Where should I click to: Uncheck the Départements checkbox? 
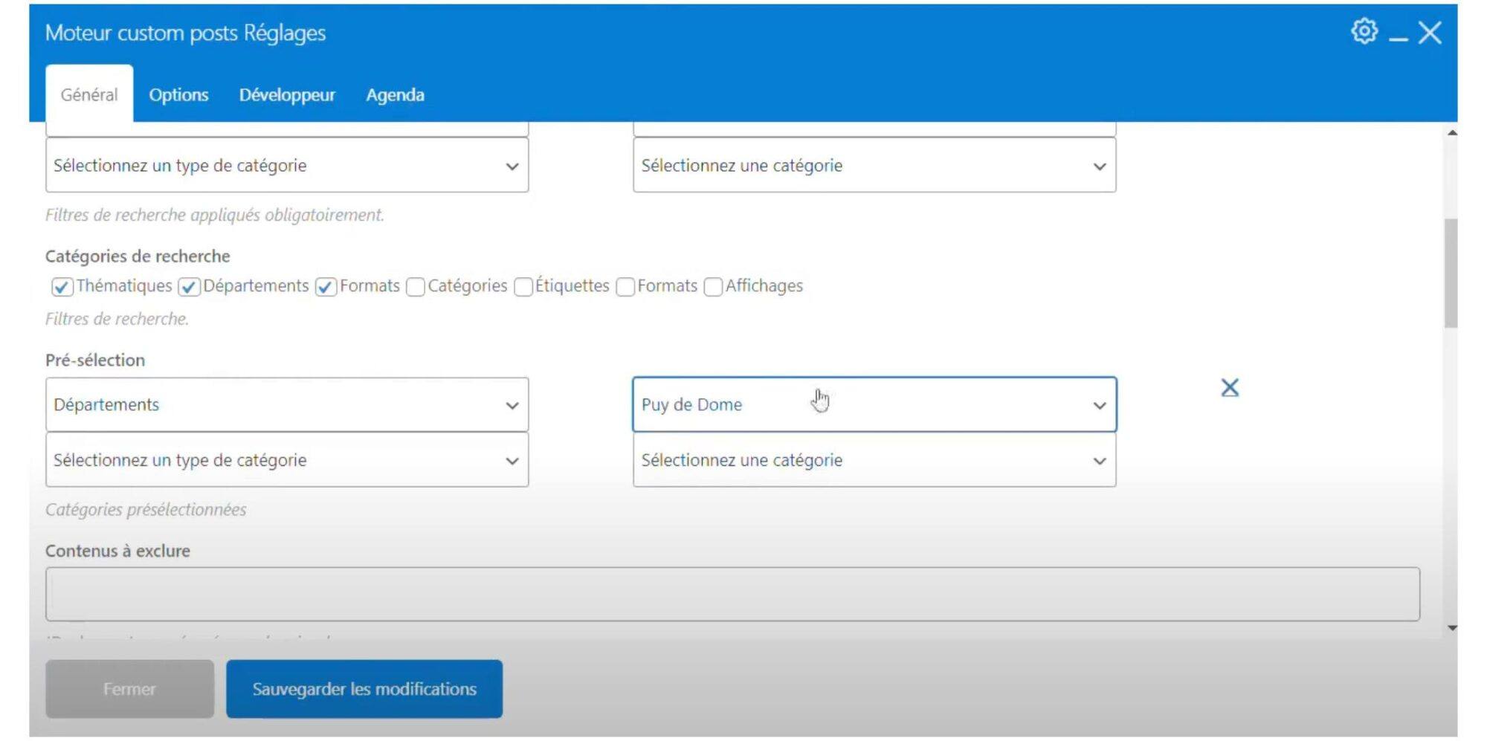coord(190,287)
